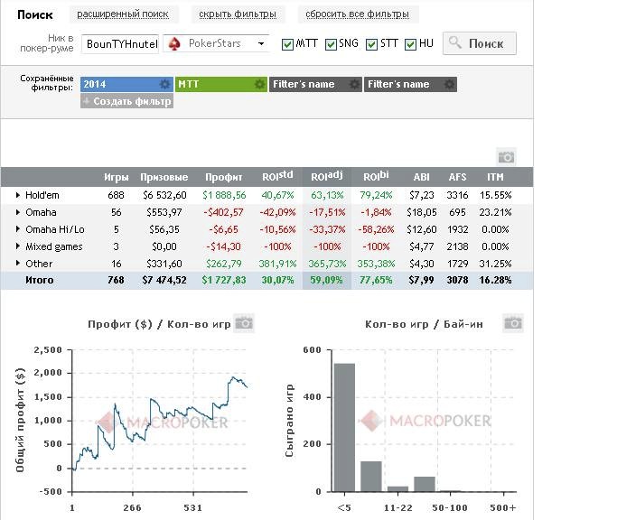This screenshot has width=617, height=520.
Task: Click the Other ROI value 381,91%
Action: point(277,264)
